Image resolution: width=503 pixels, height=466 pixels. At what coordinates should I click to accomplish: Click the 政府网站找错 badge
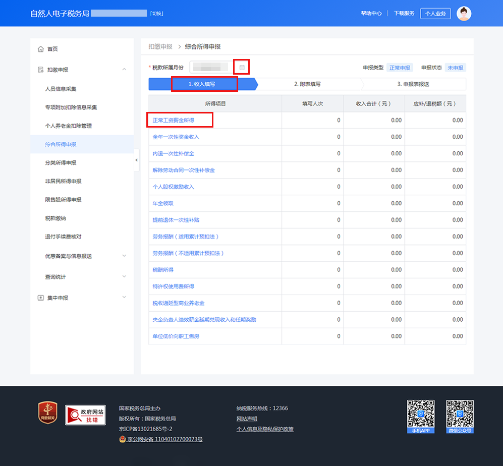(85, 415)
